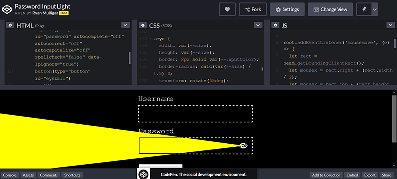This screenshot has width=397, height=179.
Task: Focus the Username input field
Action: pyautogui.click(x=195, y=114)
